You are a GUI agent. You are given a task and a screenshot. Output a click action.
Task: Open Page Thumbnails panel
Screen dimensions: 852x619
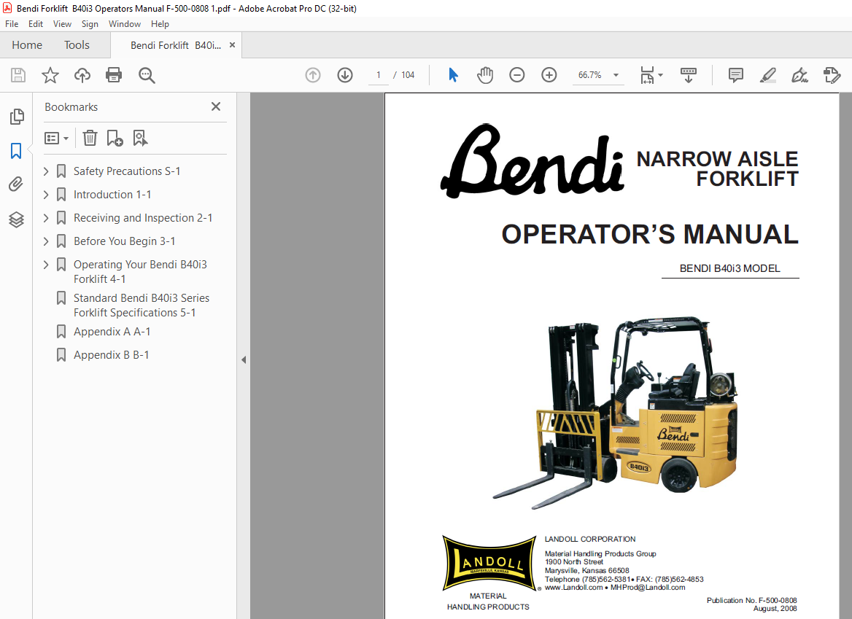pos(17,116)
